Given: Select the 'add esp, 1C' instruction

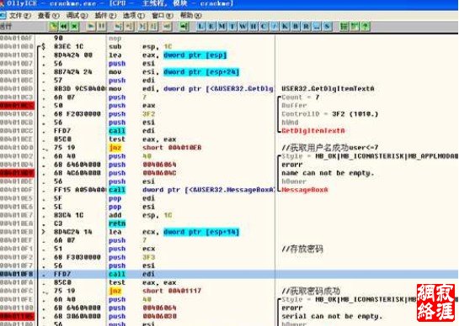Looking at the screenshot, I should pyautogui.click(x=140, y=215).
